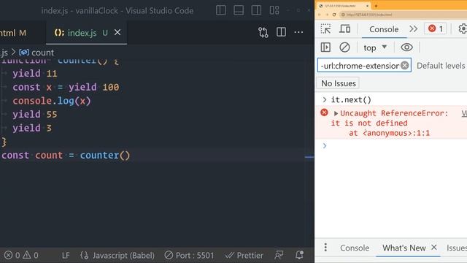Click the line const count = counter()
Screen dimensions: 467x263
(x=66, y=156)
